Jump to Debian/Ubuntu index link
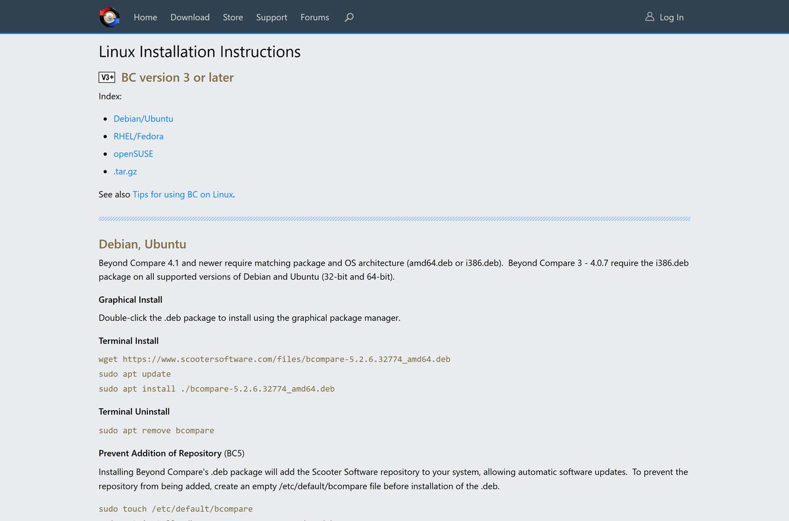 (143, 118)
